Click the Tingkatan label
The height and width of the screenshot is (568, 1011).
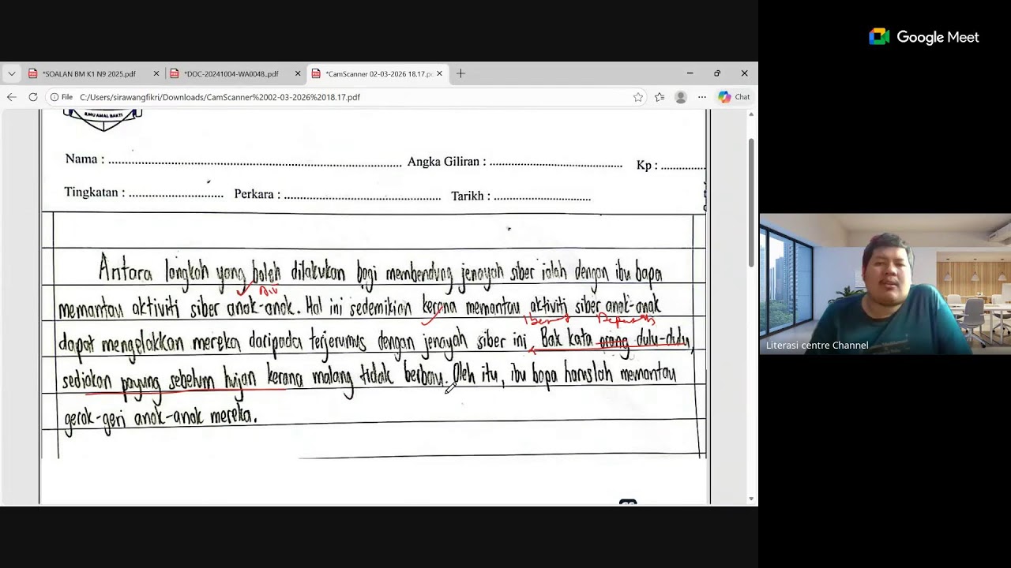tap(95, 192)
